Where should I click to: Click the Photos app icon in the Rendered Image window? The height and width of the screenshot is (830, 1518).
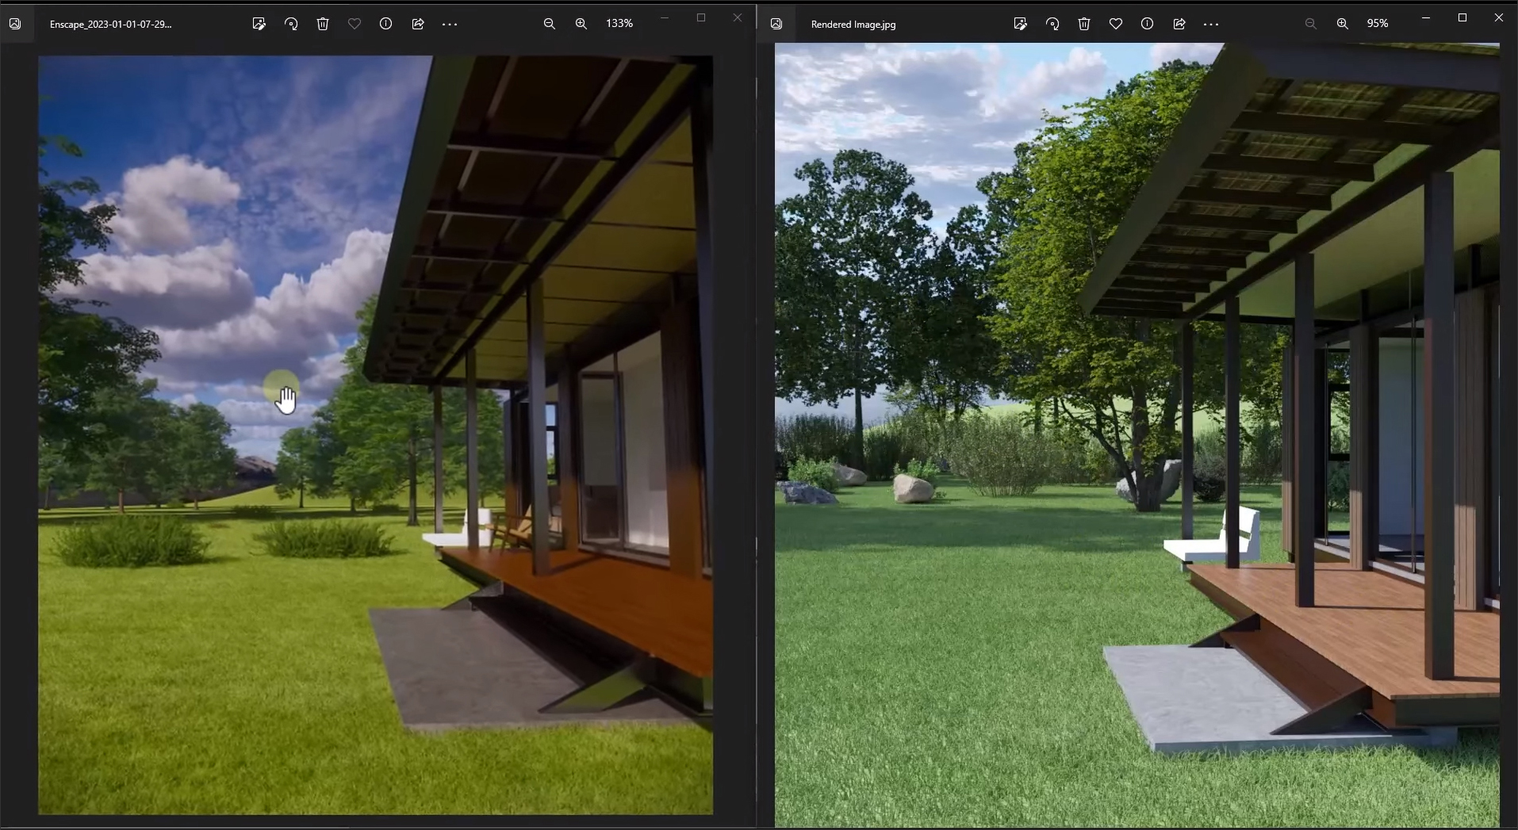776,24
